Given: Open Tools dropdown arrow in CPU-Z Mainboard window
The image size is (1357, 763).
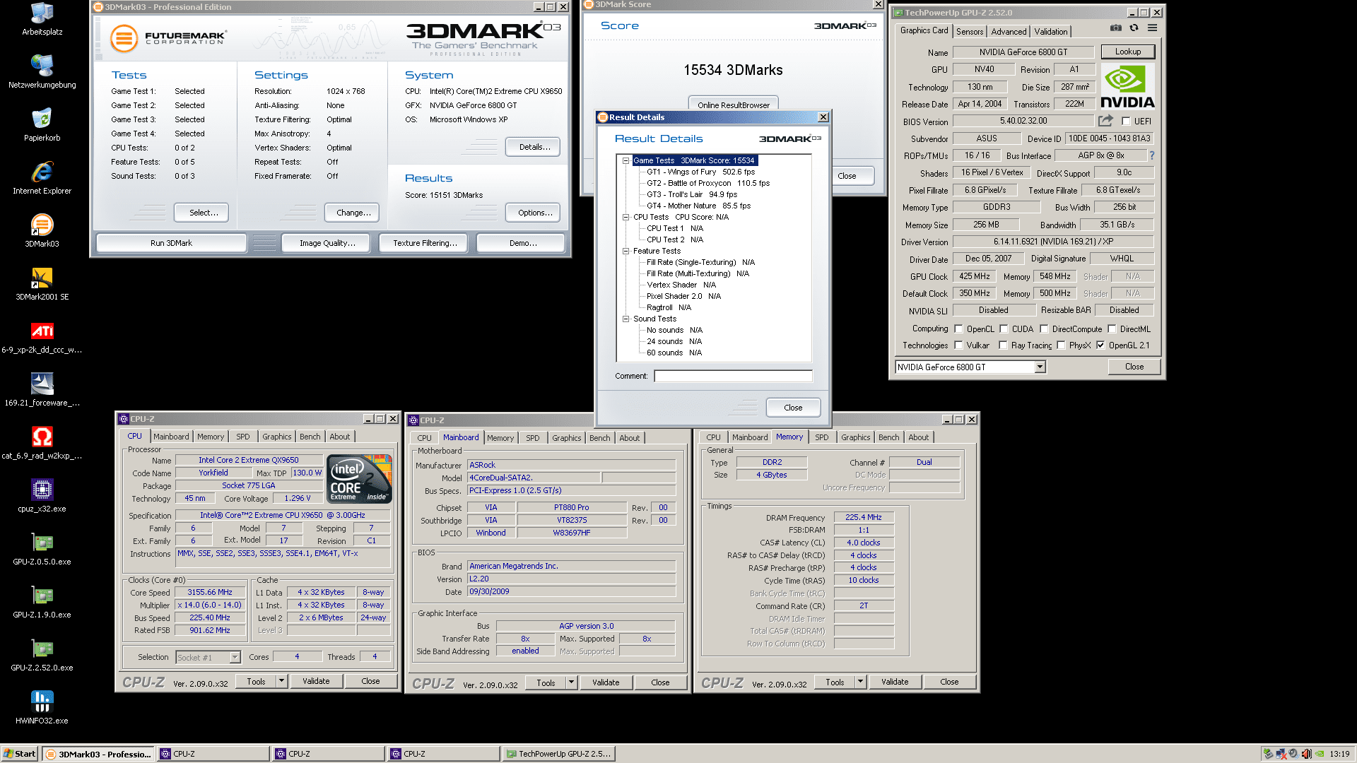Looking at the screenshot, I should [x=571, y=682].
